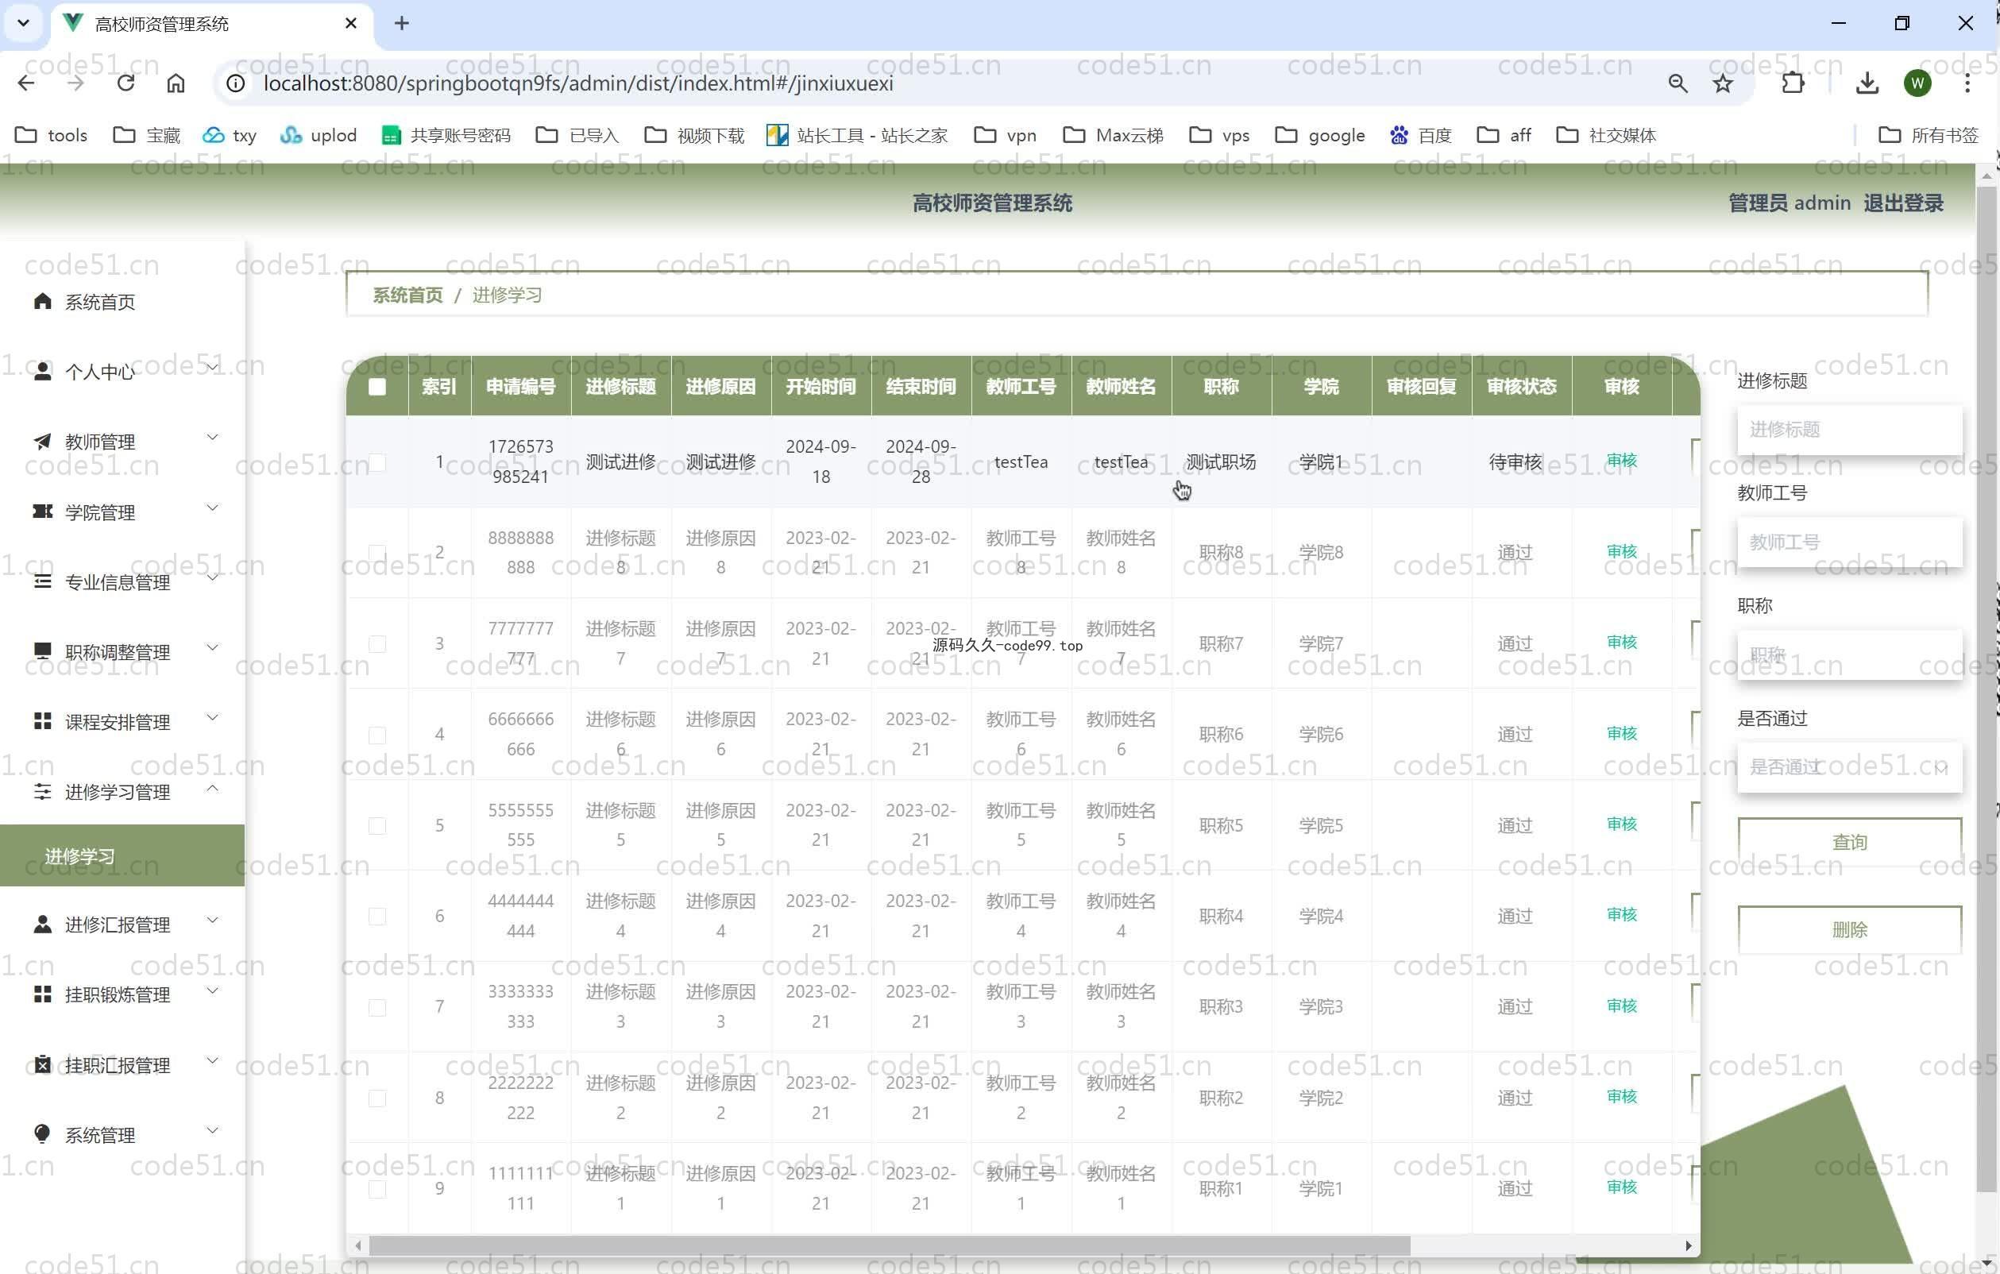Click the user icon beside 进修汇报管理
2000x1274 pixels.
click(x=42, y=924)
